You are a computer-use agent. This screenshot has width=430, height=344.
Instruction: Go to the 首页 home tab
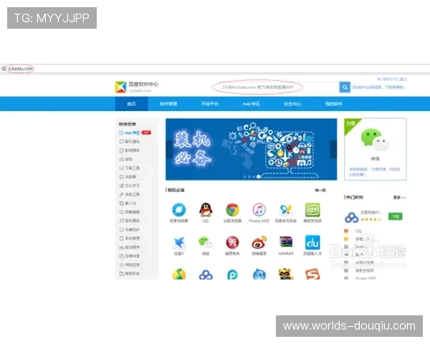click(x=131, y=104)
